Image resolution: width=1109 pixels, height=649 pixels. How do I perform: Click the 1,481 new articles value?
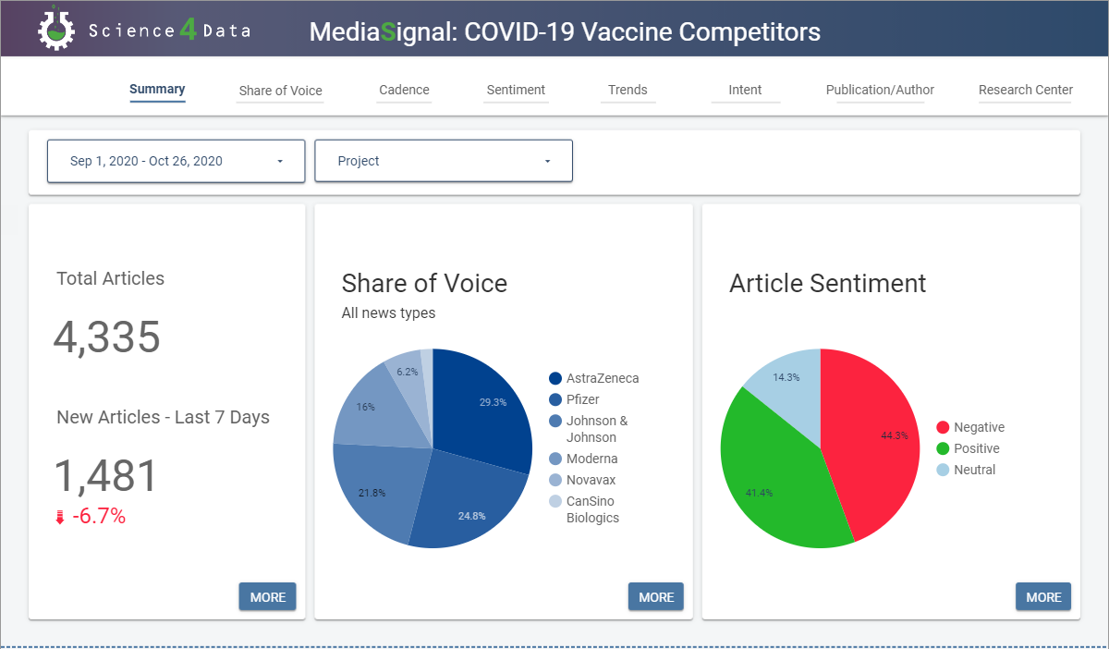click(x=106, y=475)
